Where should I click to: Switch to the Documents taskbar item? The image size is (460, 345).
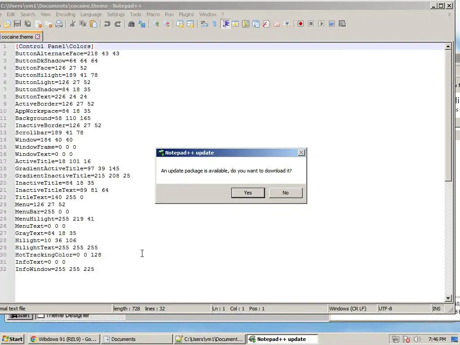tap(137, 339)
